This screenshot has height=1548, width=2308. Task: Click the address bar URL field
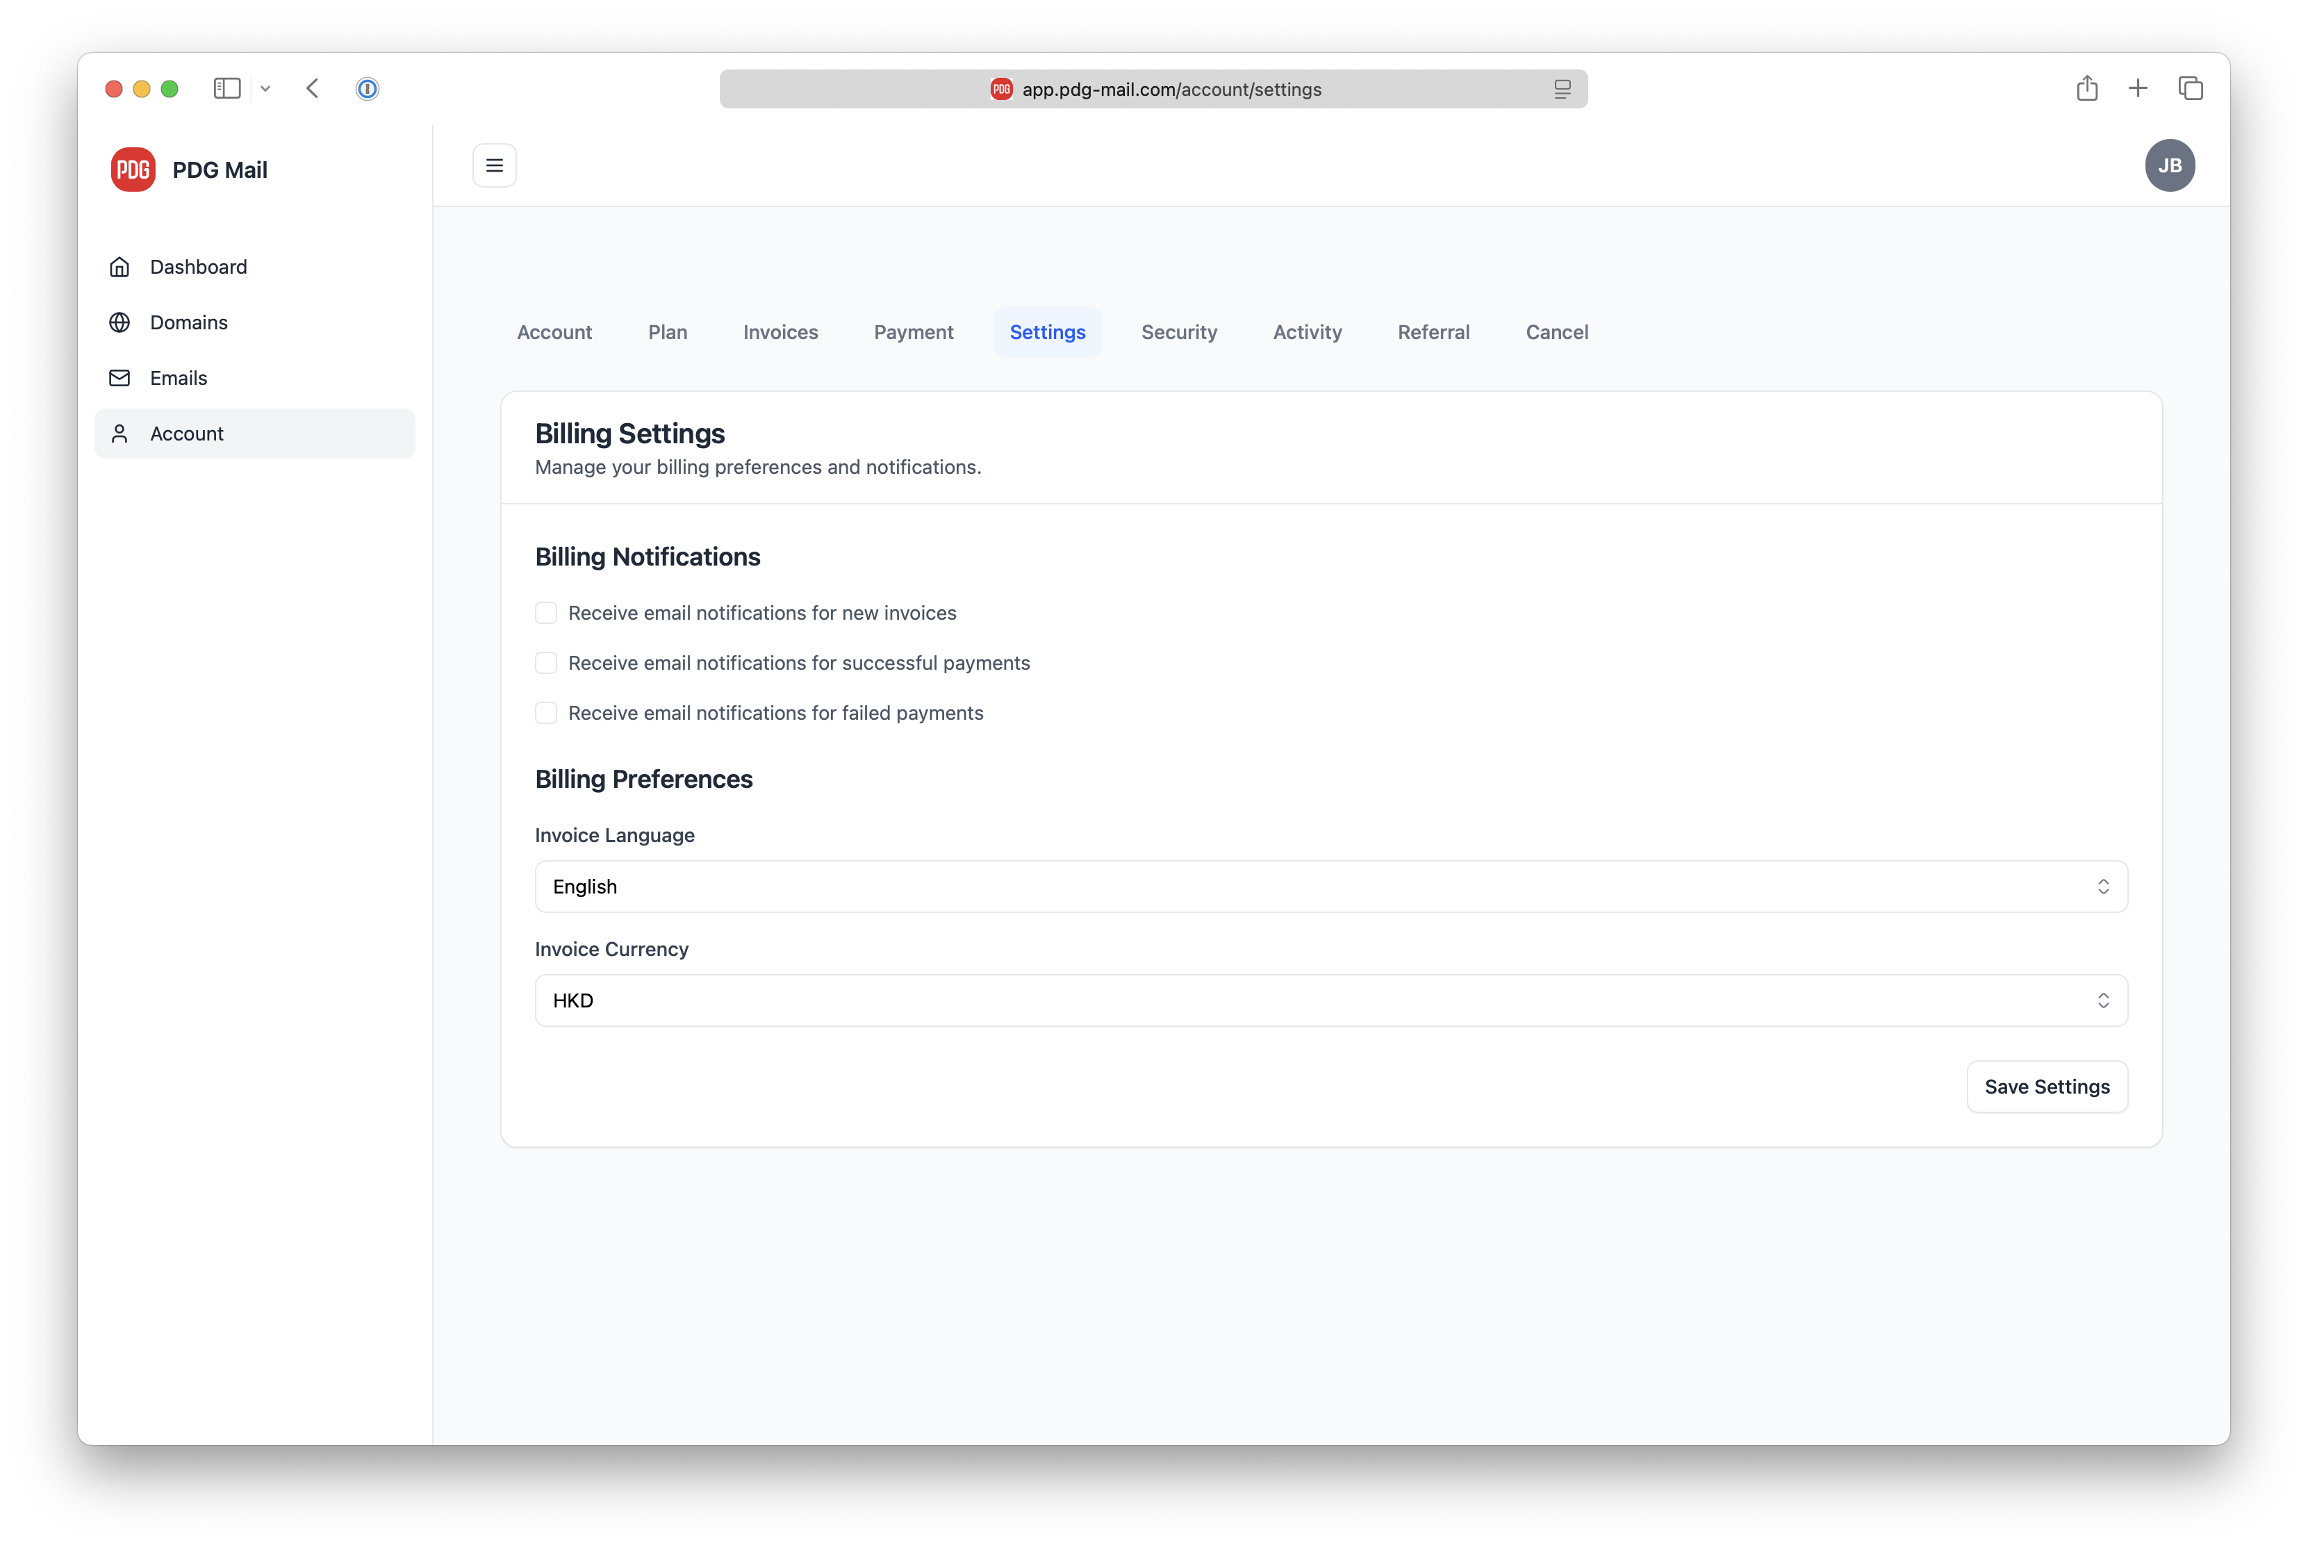pyautogui.click(x=1153, y=89)
